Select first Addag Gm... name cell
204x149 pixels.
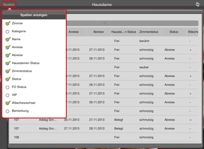(48, 120)
